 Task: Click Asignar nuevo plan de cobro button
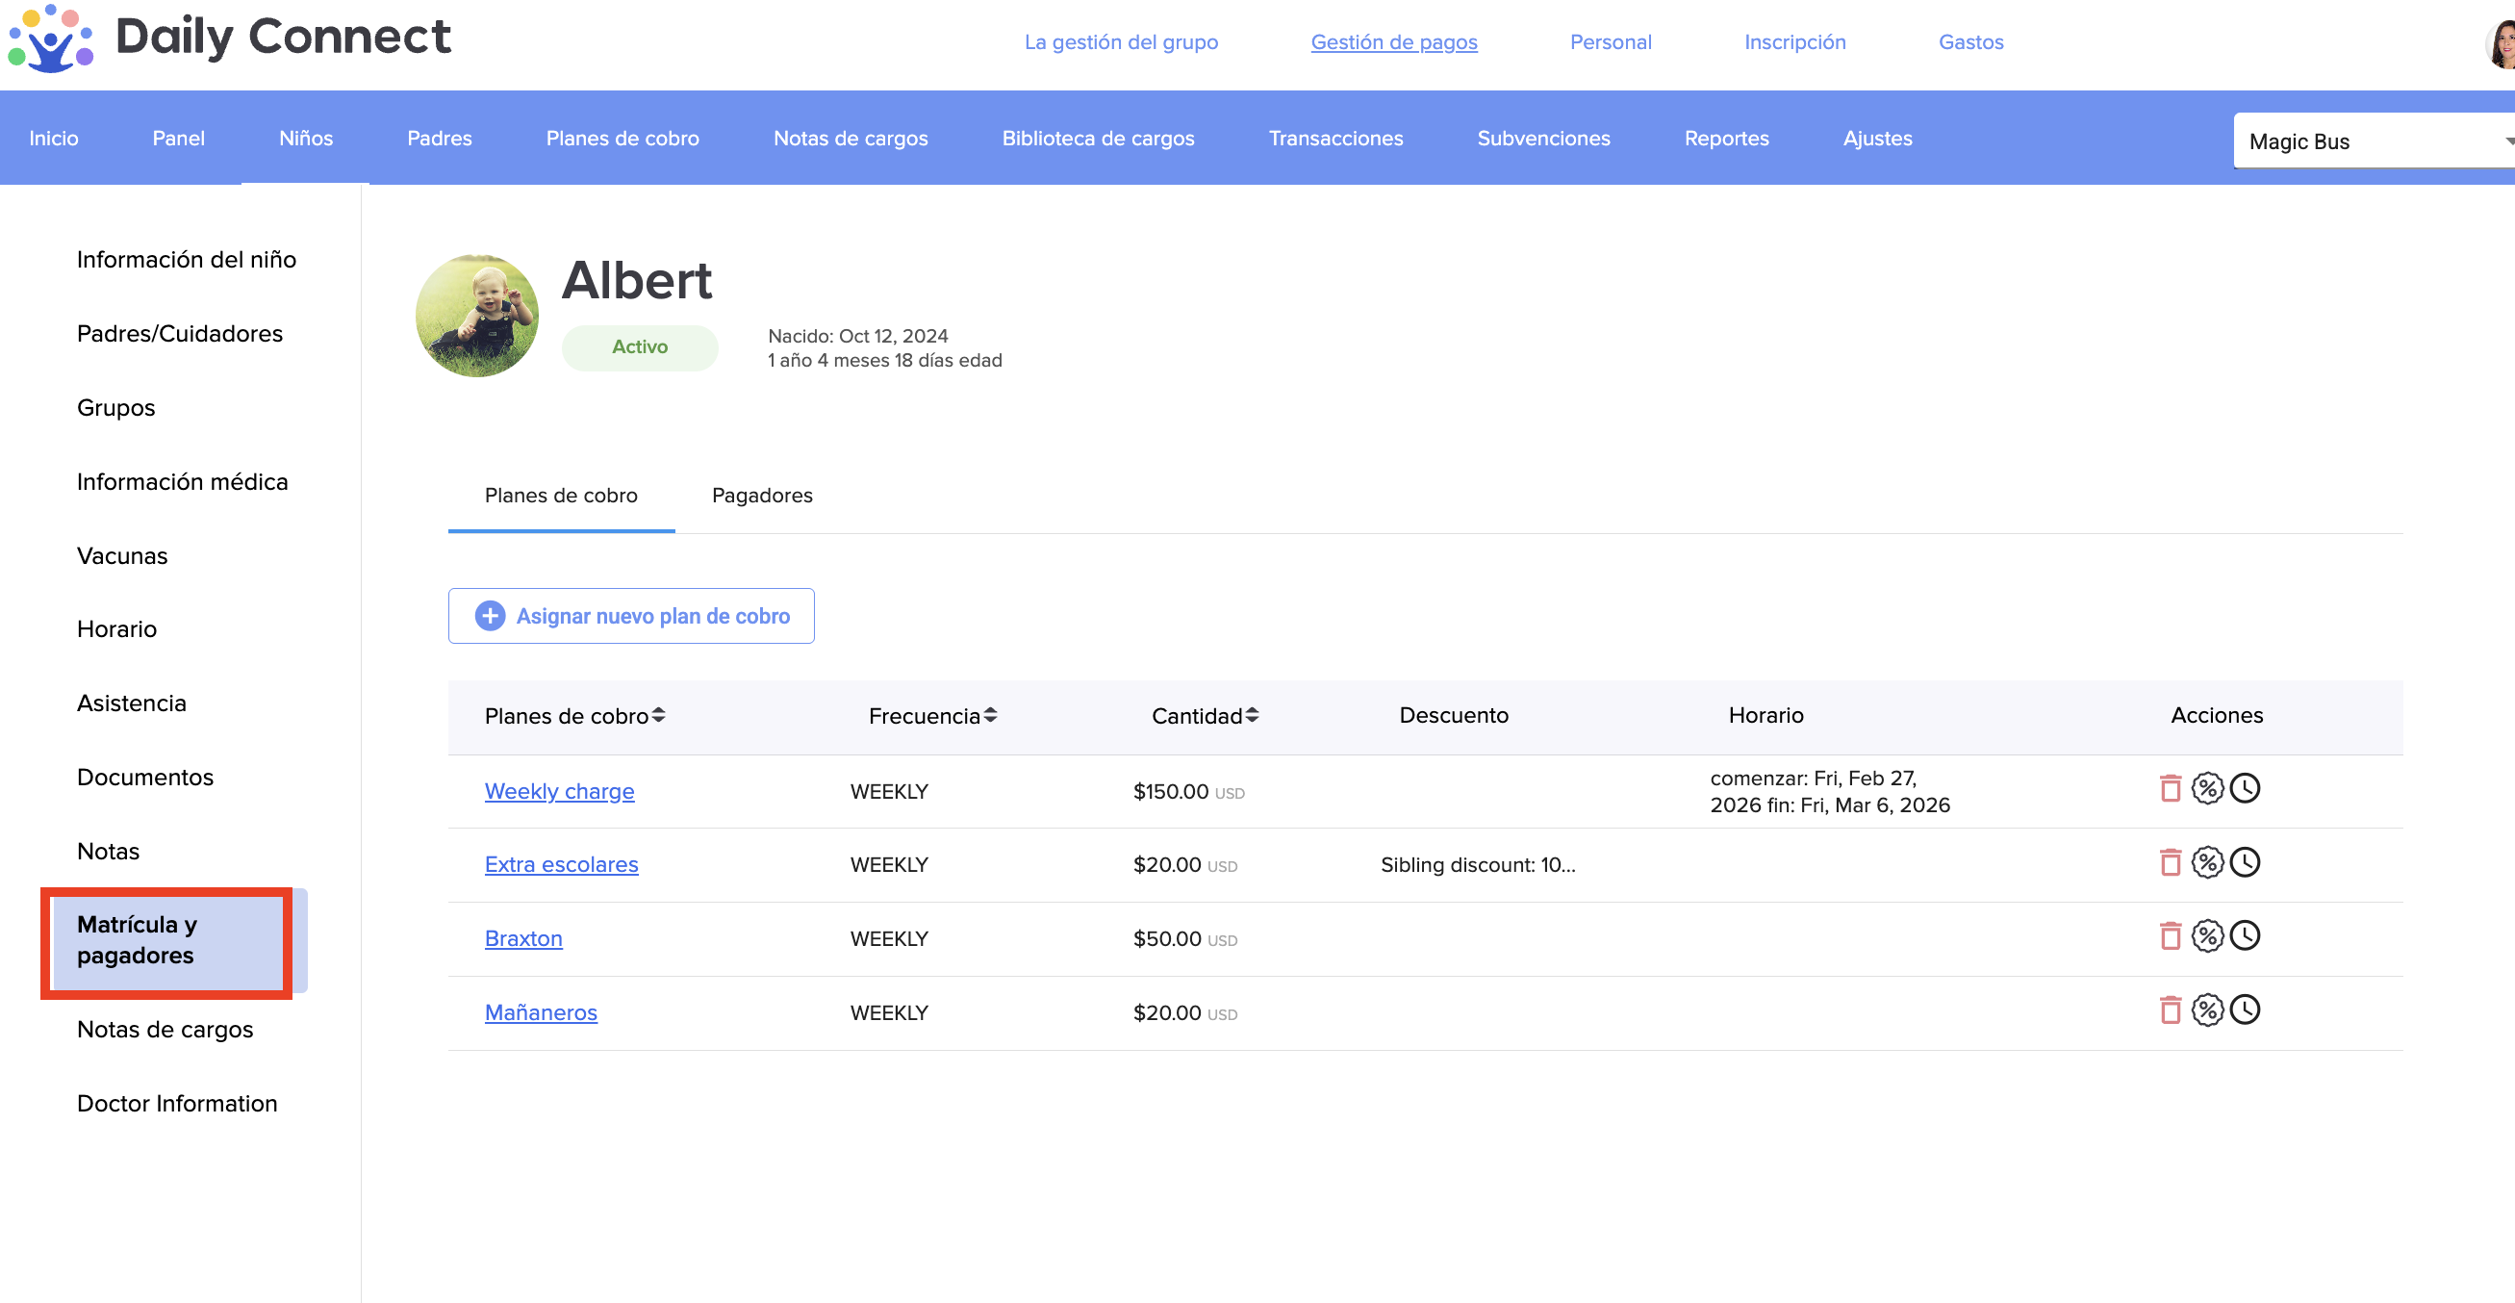pyautogui.click(x=631, y=616)
